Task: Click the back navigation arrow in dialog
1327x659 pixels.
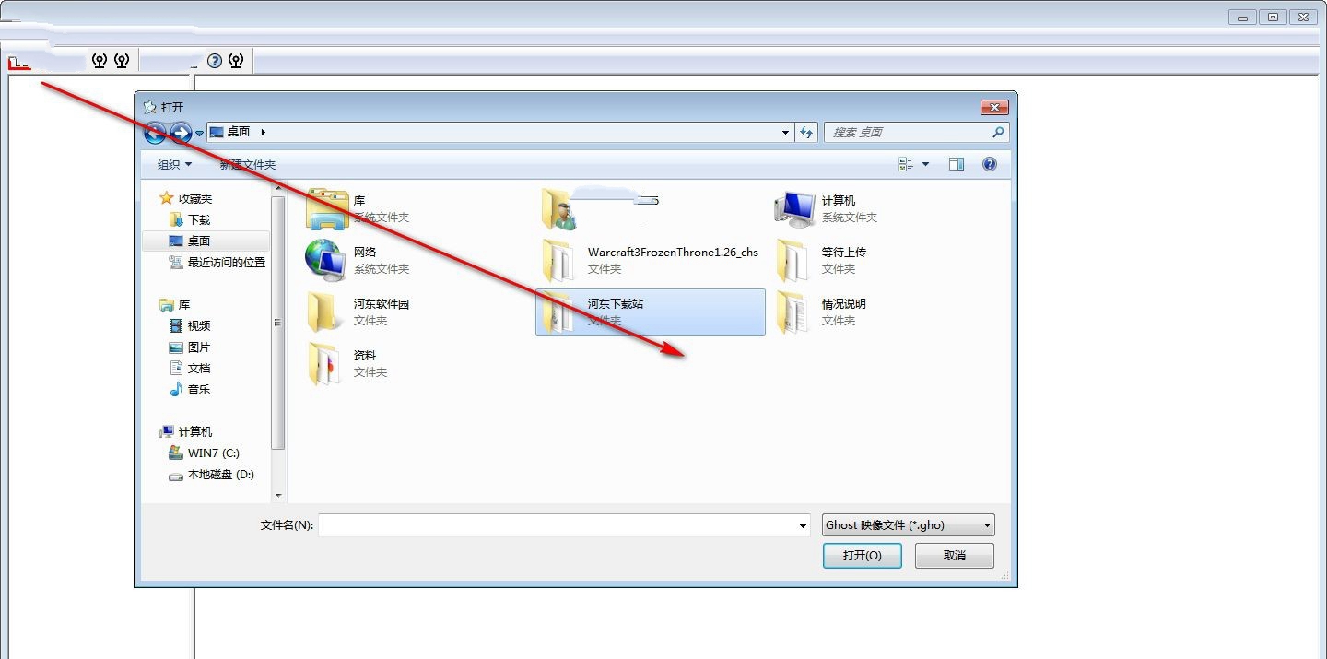Action: coord(155,133)
